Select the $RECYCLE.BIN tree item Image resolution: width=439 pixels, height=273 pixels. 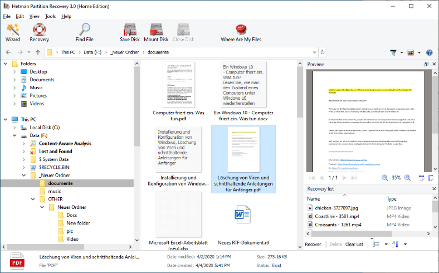tap(54, 167)
